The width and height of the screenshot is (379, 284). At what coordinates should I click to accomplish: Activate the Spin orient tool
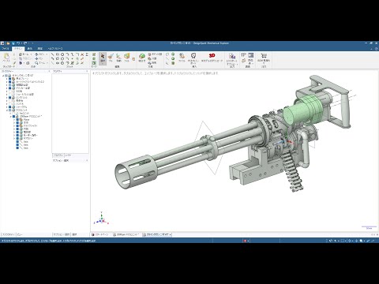coord(39,54)
